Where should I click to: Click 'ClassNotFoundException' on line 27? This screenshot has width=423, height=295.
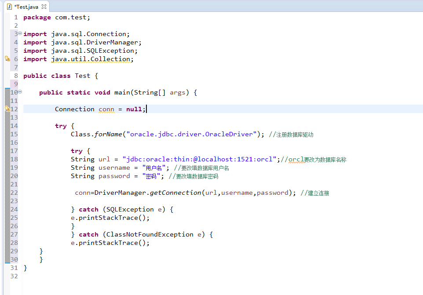[x=150, y=235]
